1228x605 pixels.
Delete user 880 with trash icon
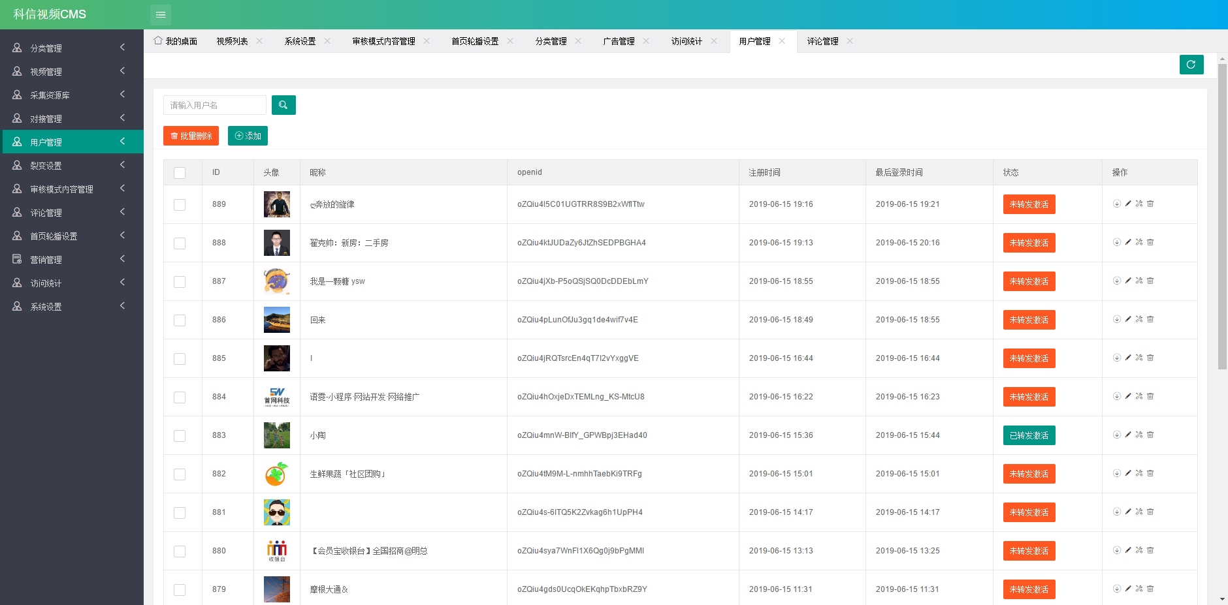click(x=1150, y=550)
